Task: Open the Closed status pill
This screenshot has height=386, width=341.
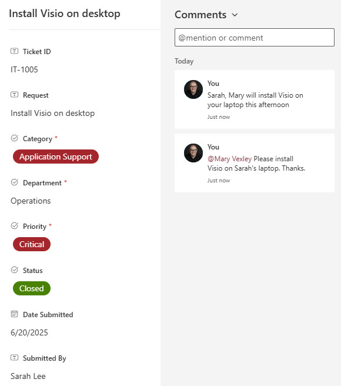Action: (32, 288)
